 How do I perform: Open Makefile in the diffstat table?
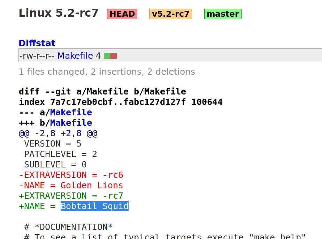[x=75, y=56]
